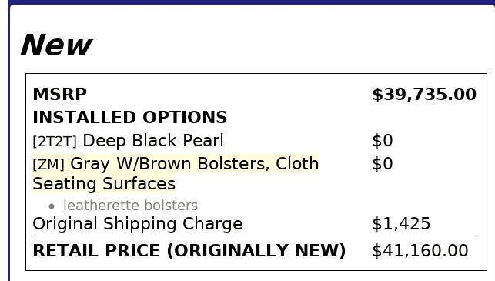495x281 pixels.
Task: Select Deep Black Pearl option text
Action: pyautogui.click(x=153, y=140)
